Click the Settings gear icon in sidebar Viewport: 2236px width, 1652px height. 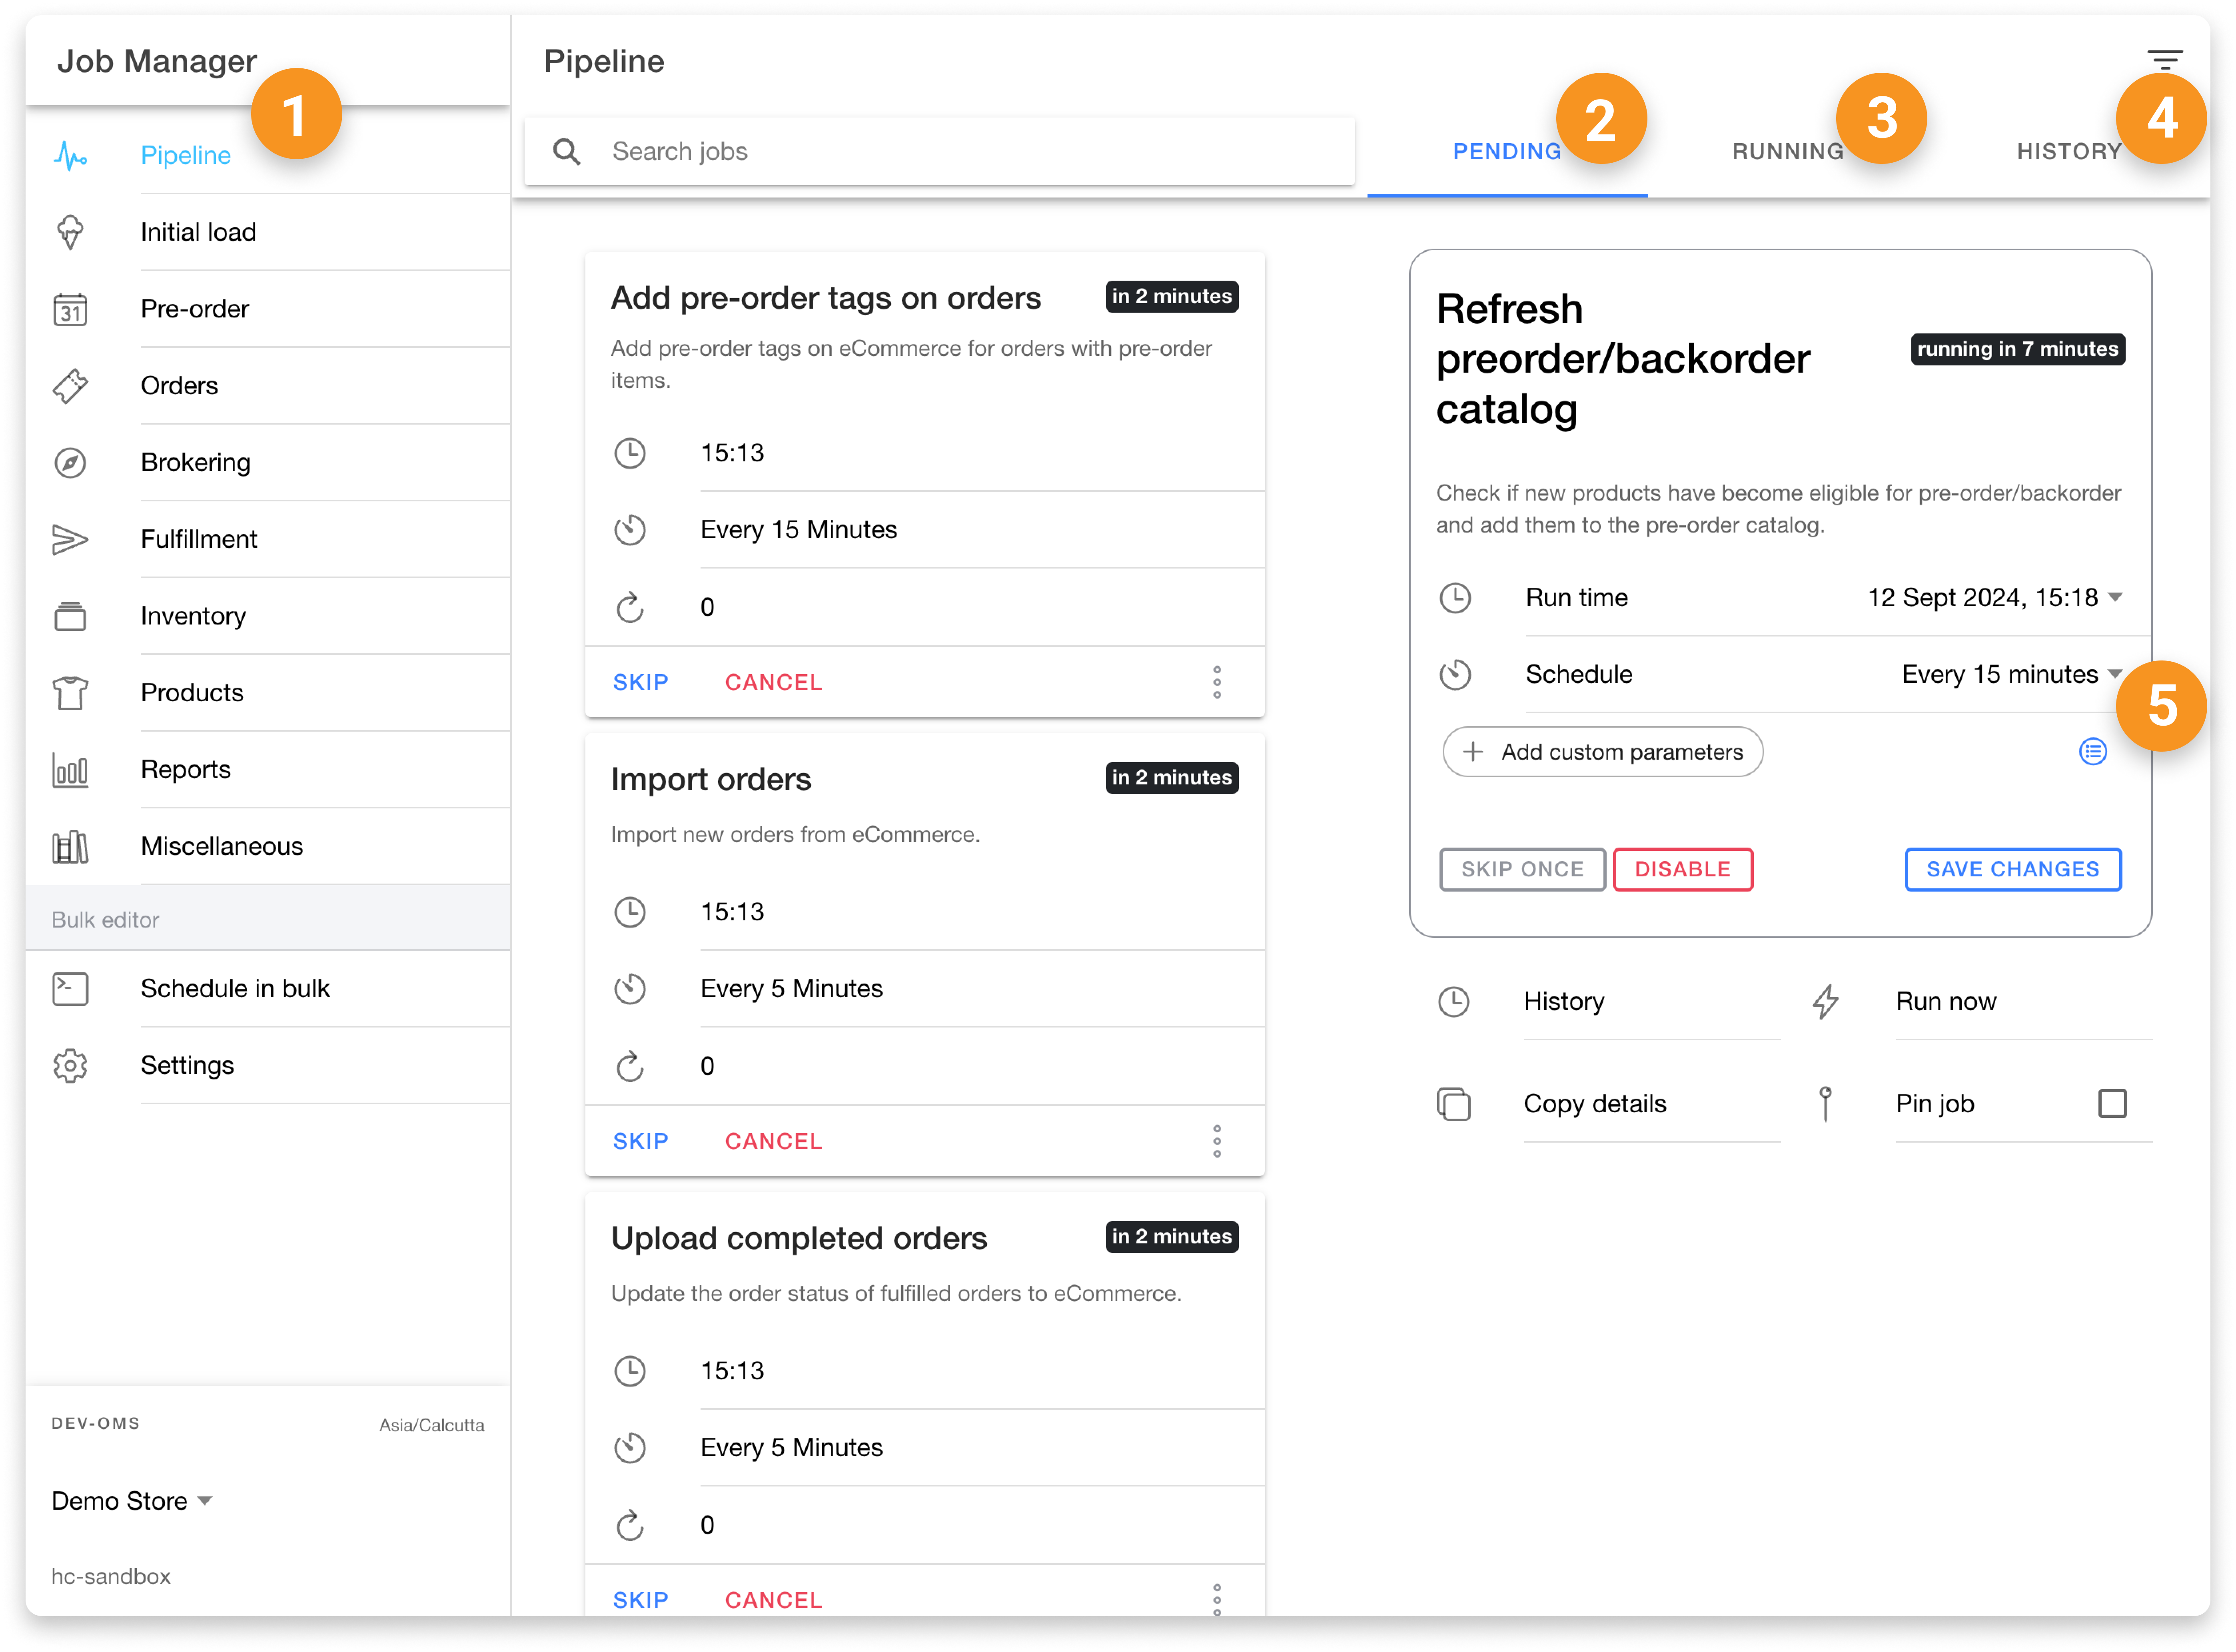[x=70, y=1066]
